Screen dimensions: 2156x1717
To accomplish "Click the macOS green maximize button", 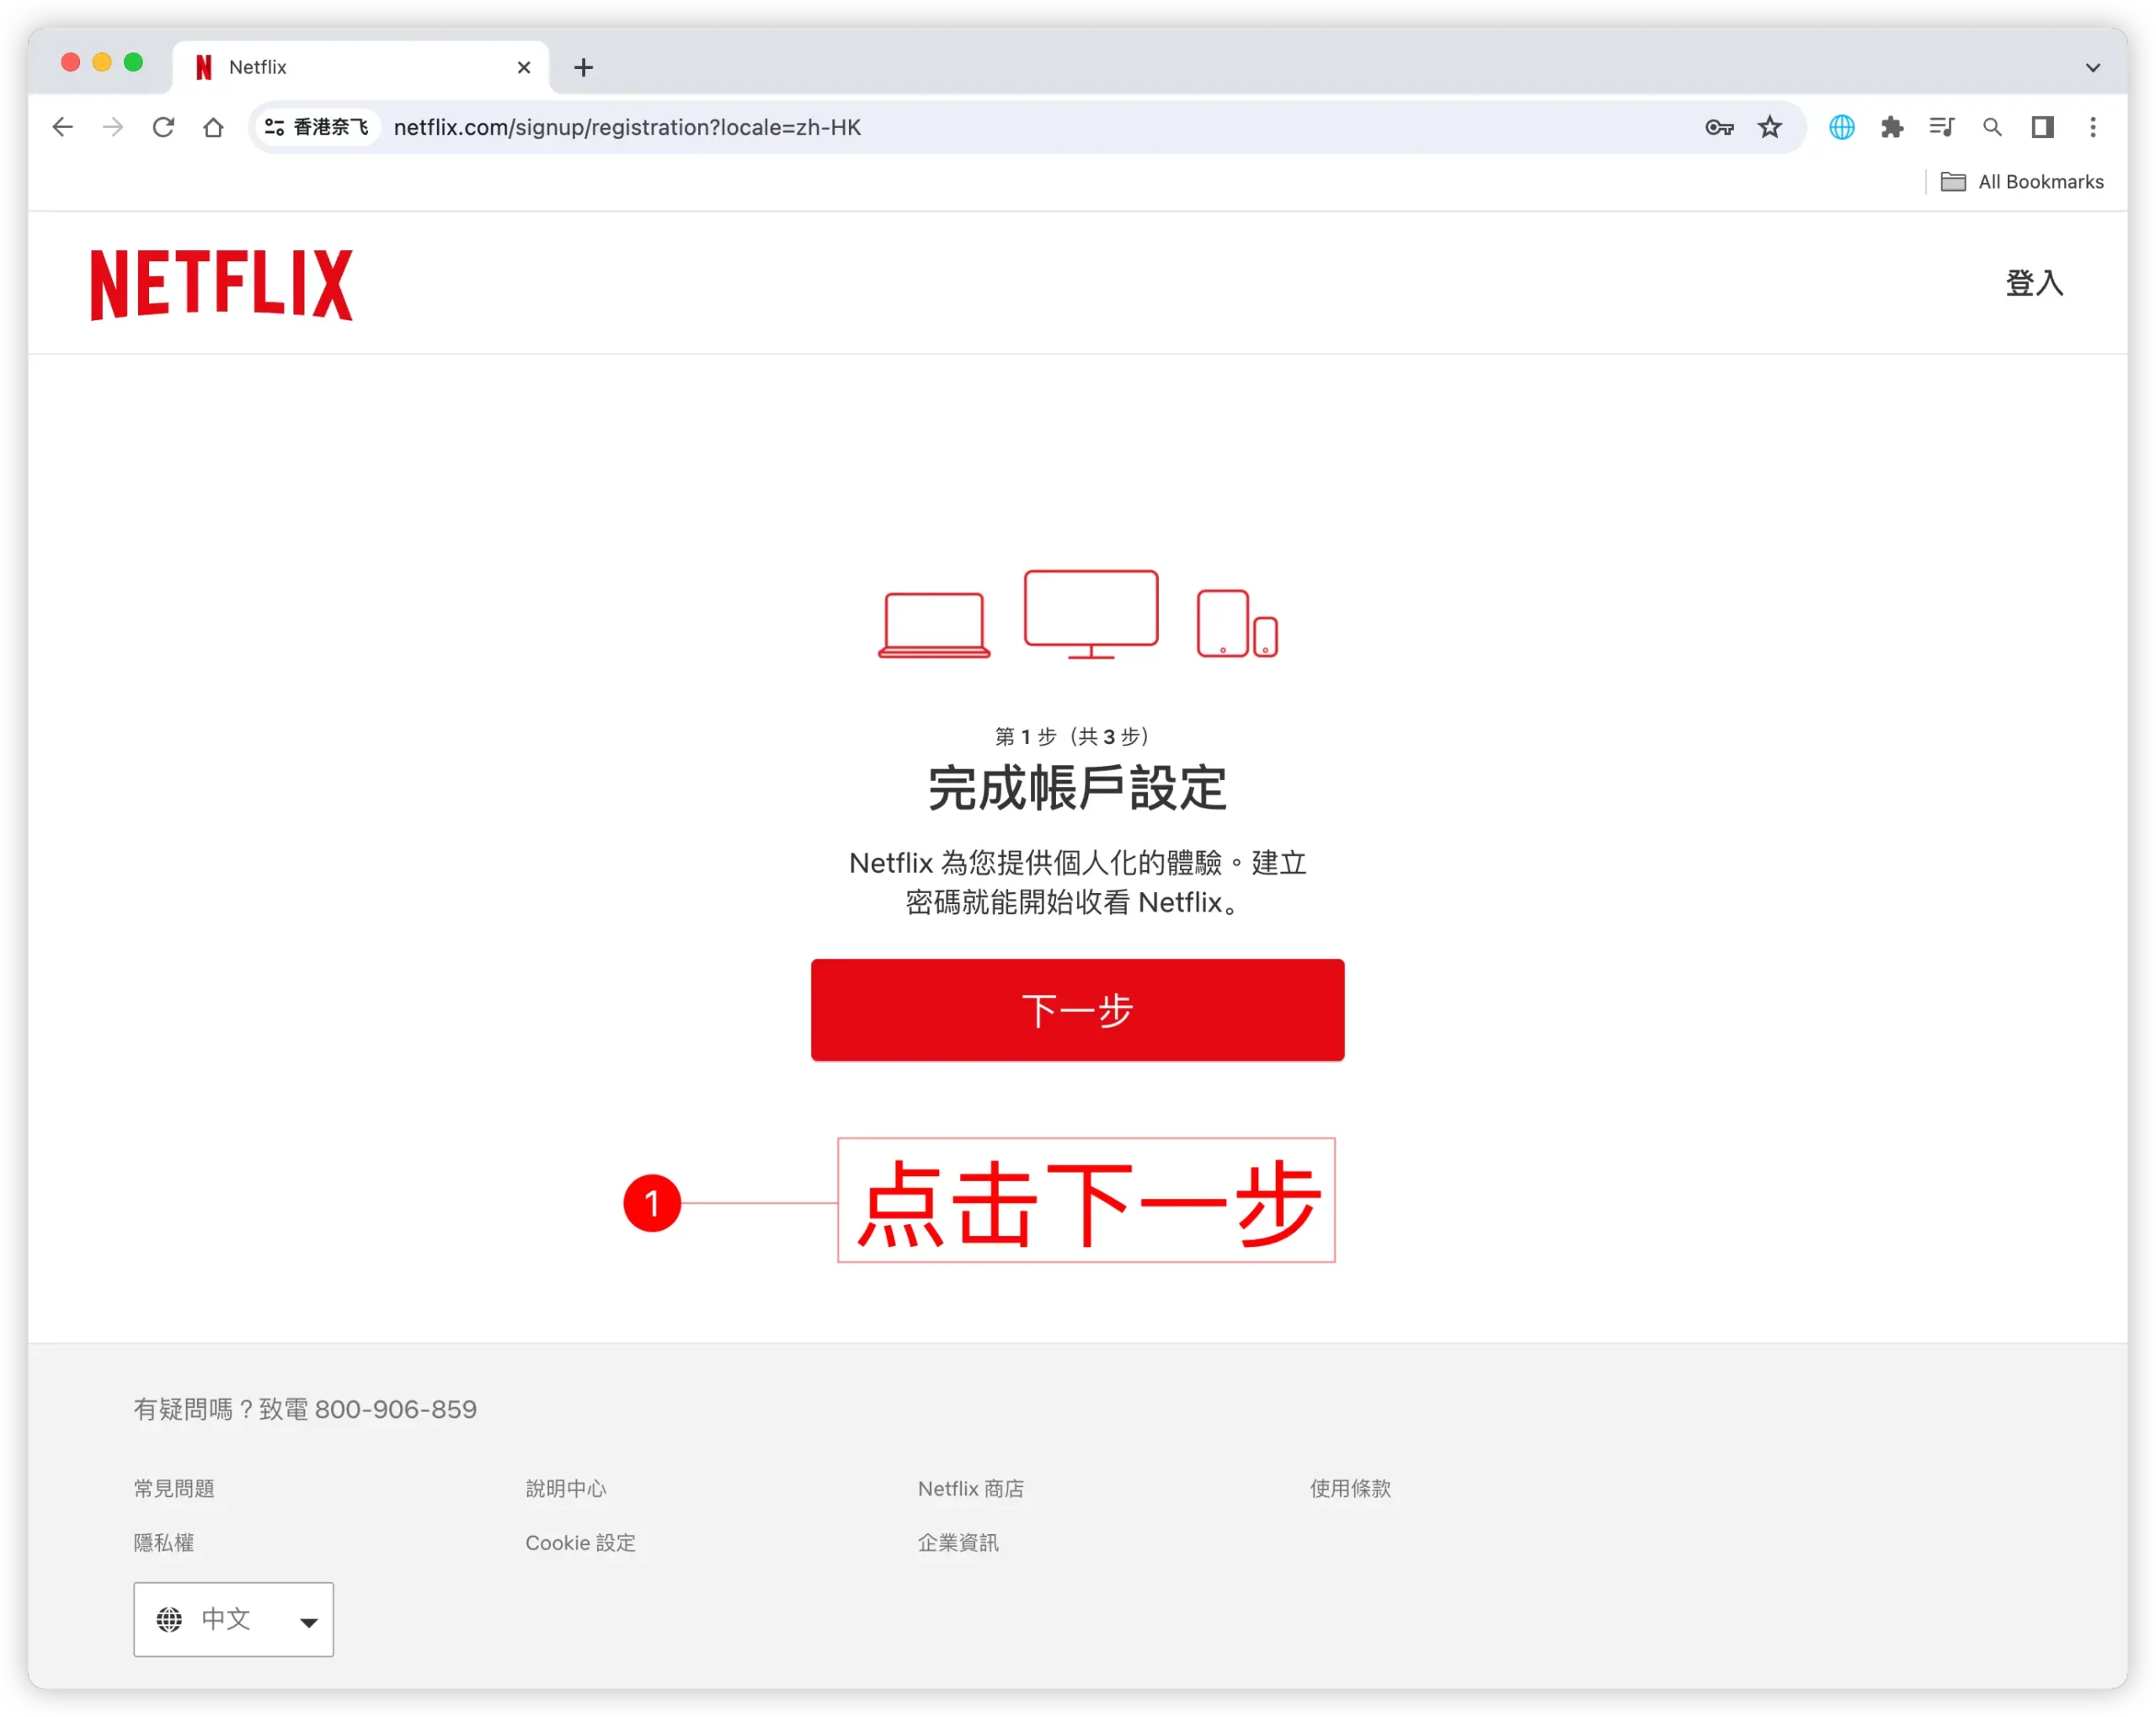I will tap(133, 62).
